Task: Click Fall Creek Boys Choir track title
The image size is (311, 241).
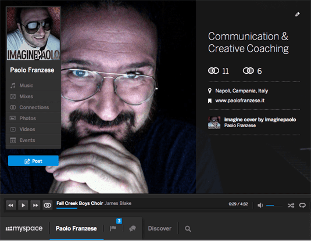Action: [x=80, y=203]
